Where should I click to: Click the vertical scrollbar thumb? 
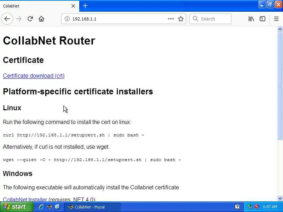(280, 86)
